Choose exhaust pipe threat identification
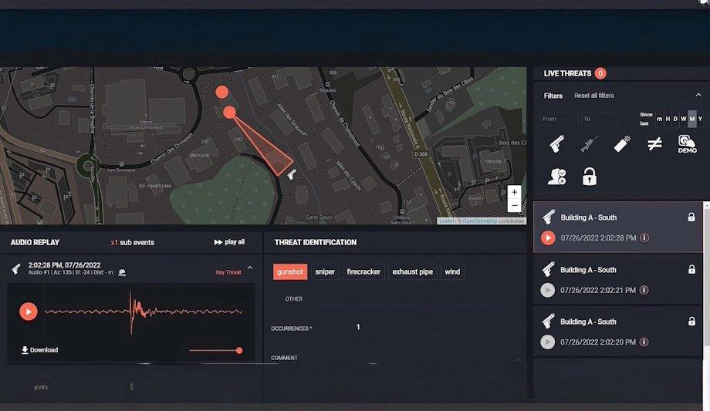The image size is (710, 411). pos(413,271)
